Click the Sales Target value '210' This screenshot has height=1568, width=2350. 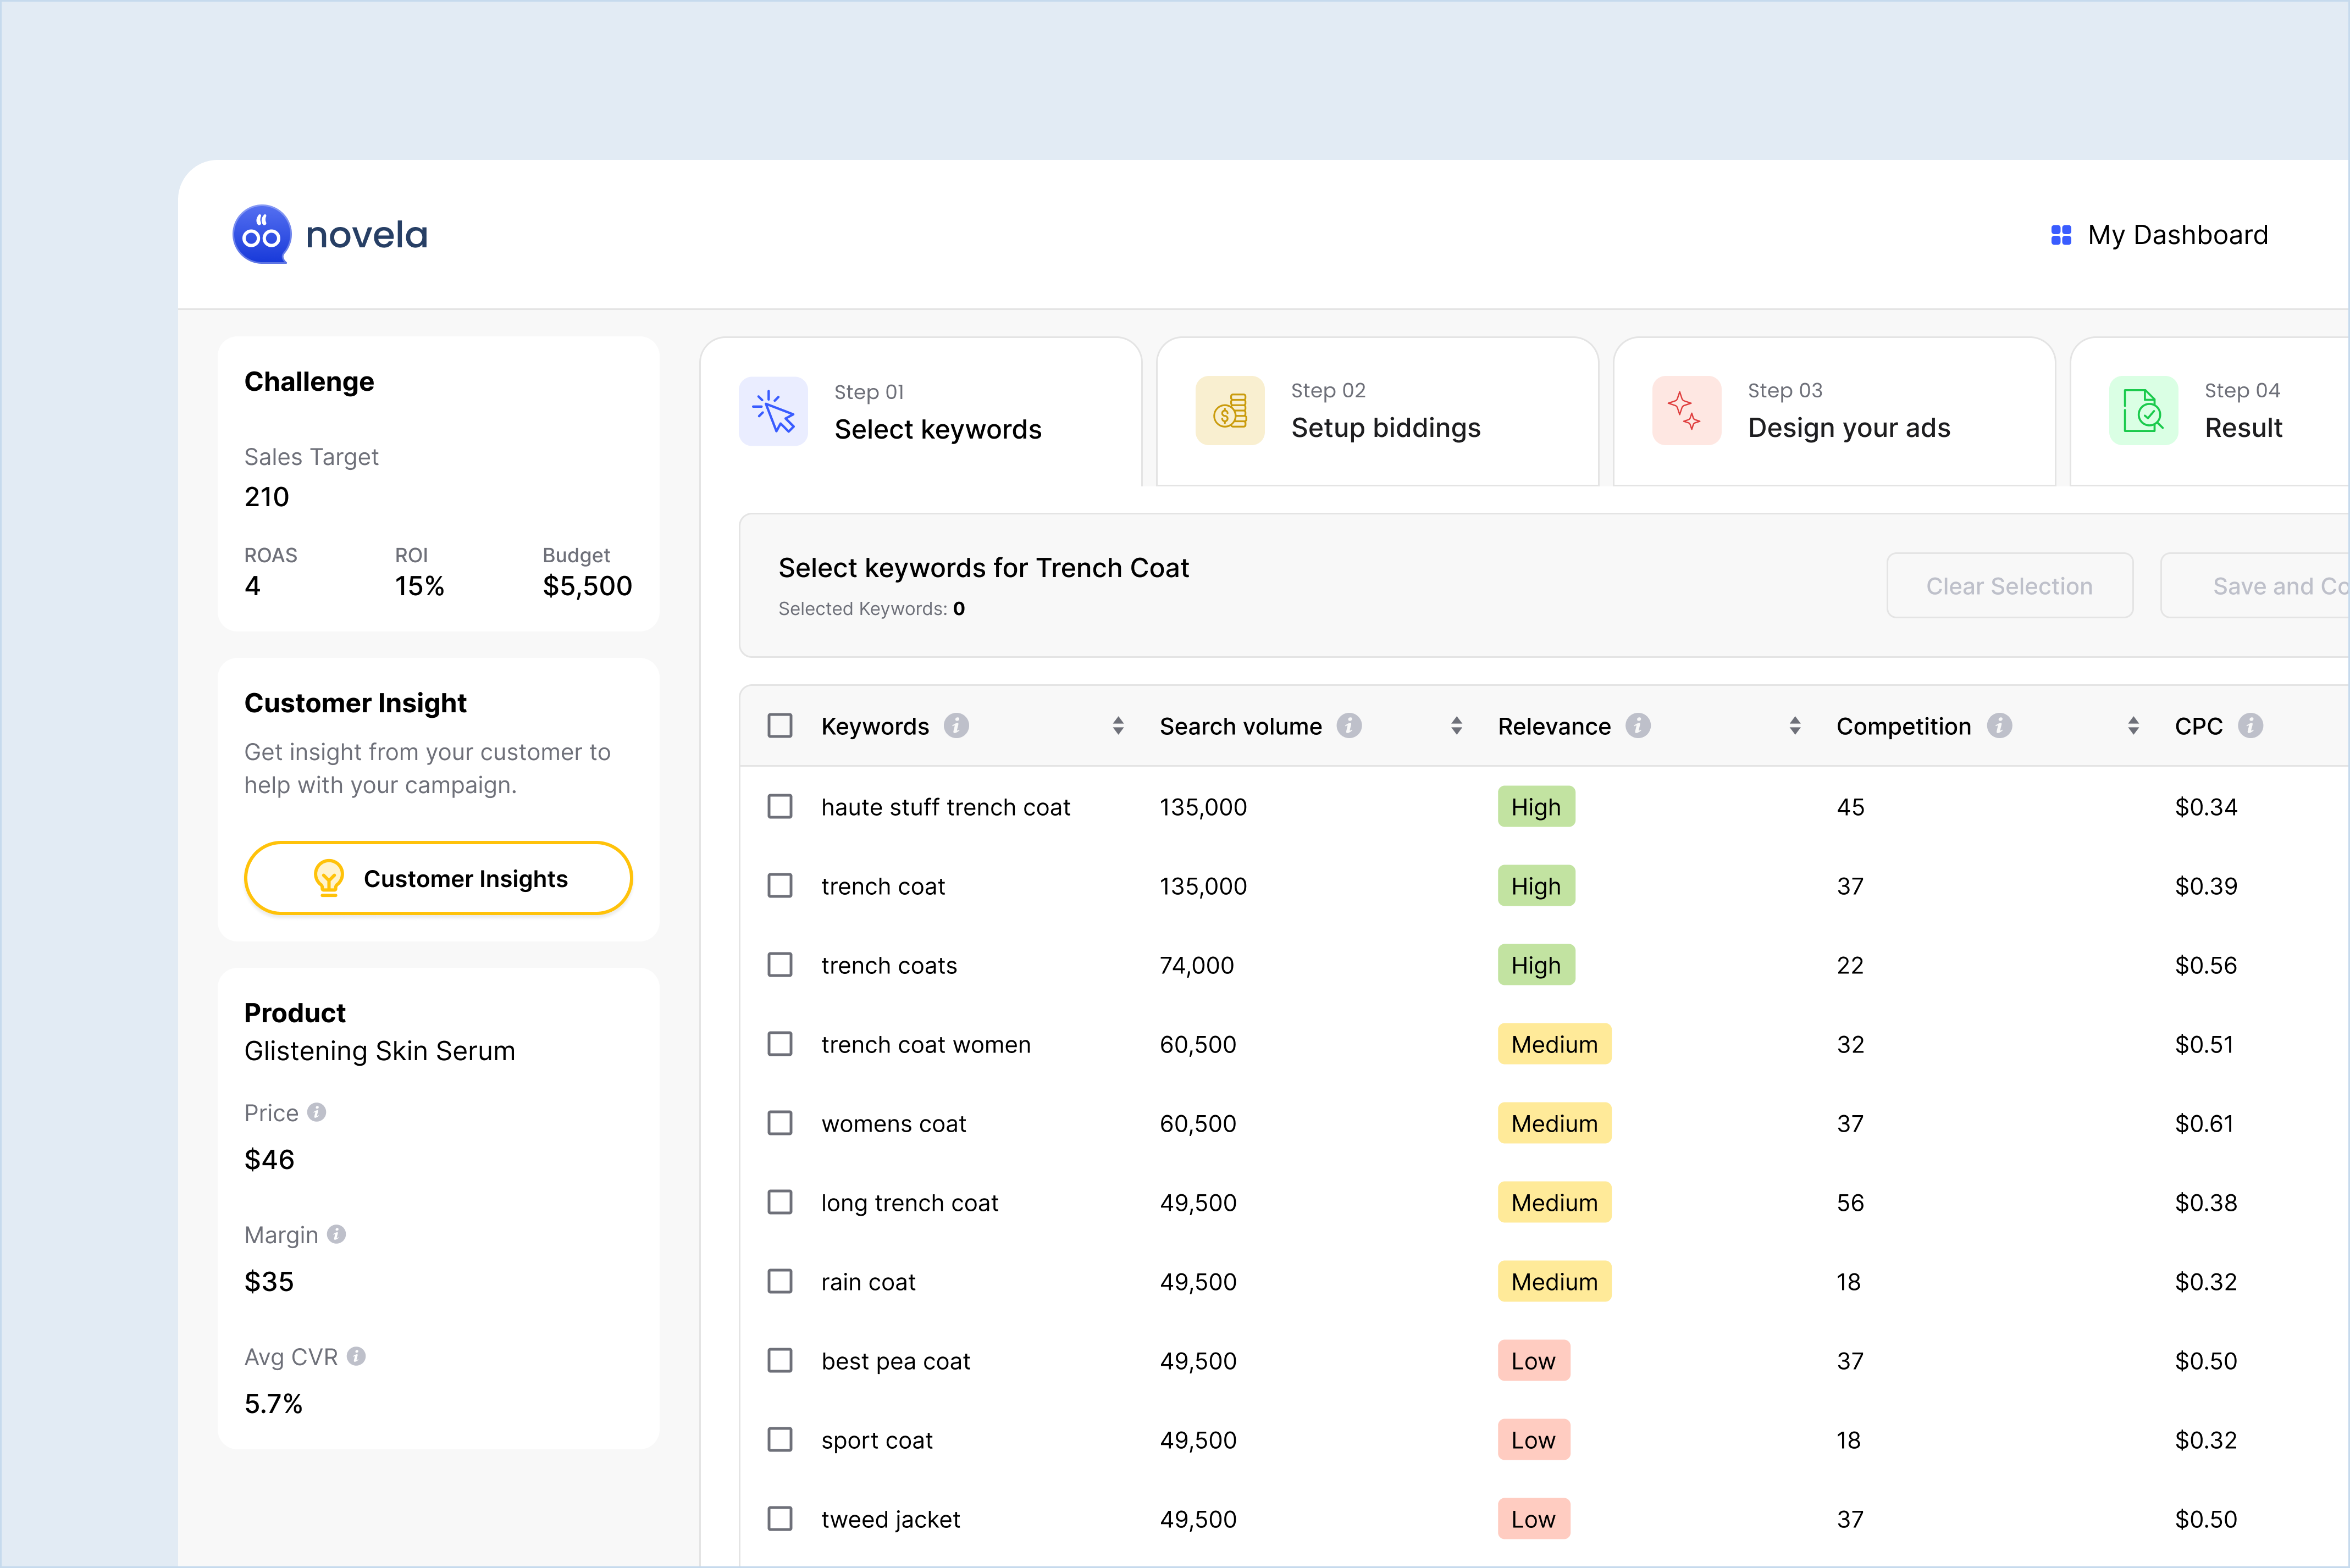266,497
